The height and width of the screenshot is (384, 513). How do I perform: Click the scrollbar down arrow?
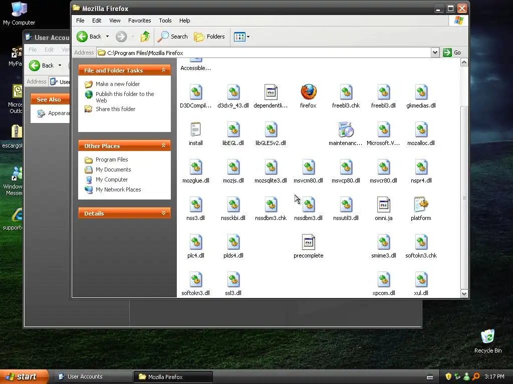pyautogui.click(x=464, y=293)
